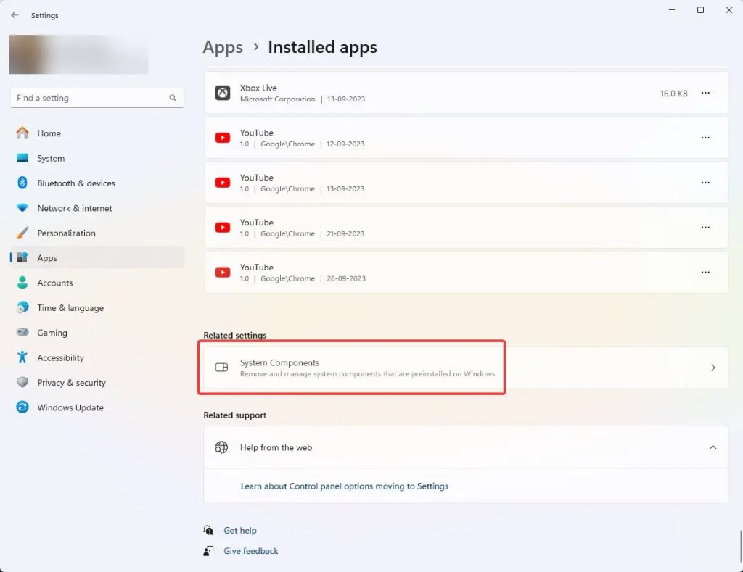Open options for YouTube dated 12-09-2023
The width and height of the screenshot is (743, 572).
[705, 138]
